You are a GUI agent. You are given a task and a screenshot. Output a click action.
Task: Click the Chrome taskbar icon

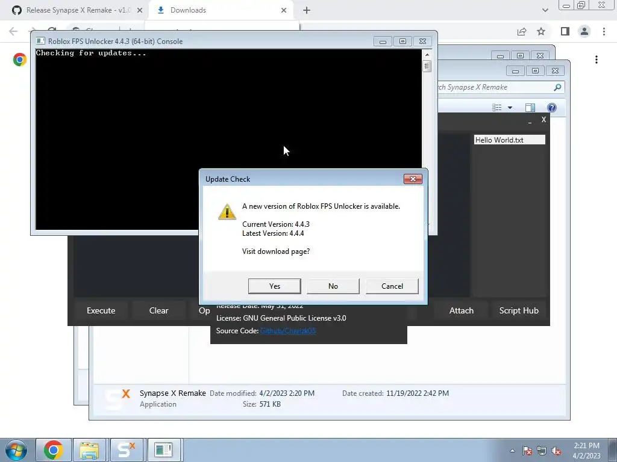pos(54,450)
